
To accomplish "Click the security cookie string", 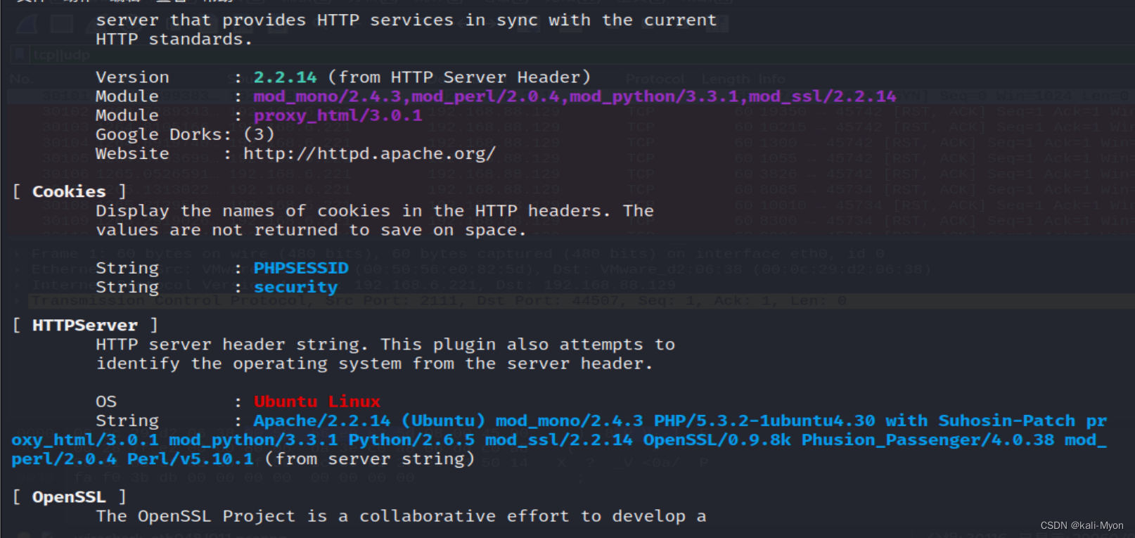I will pos(295,287).
